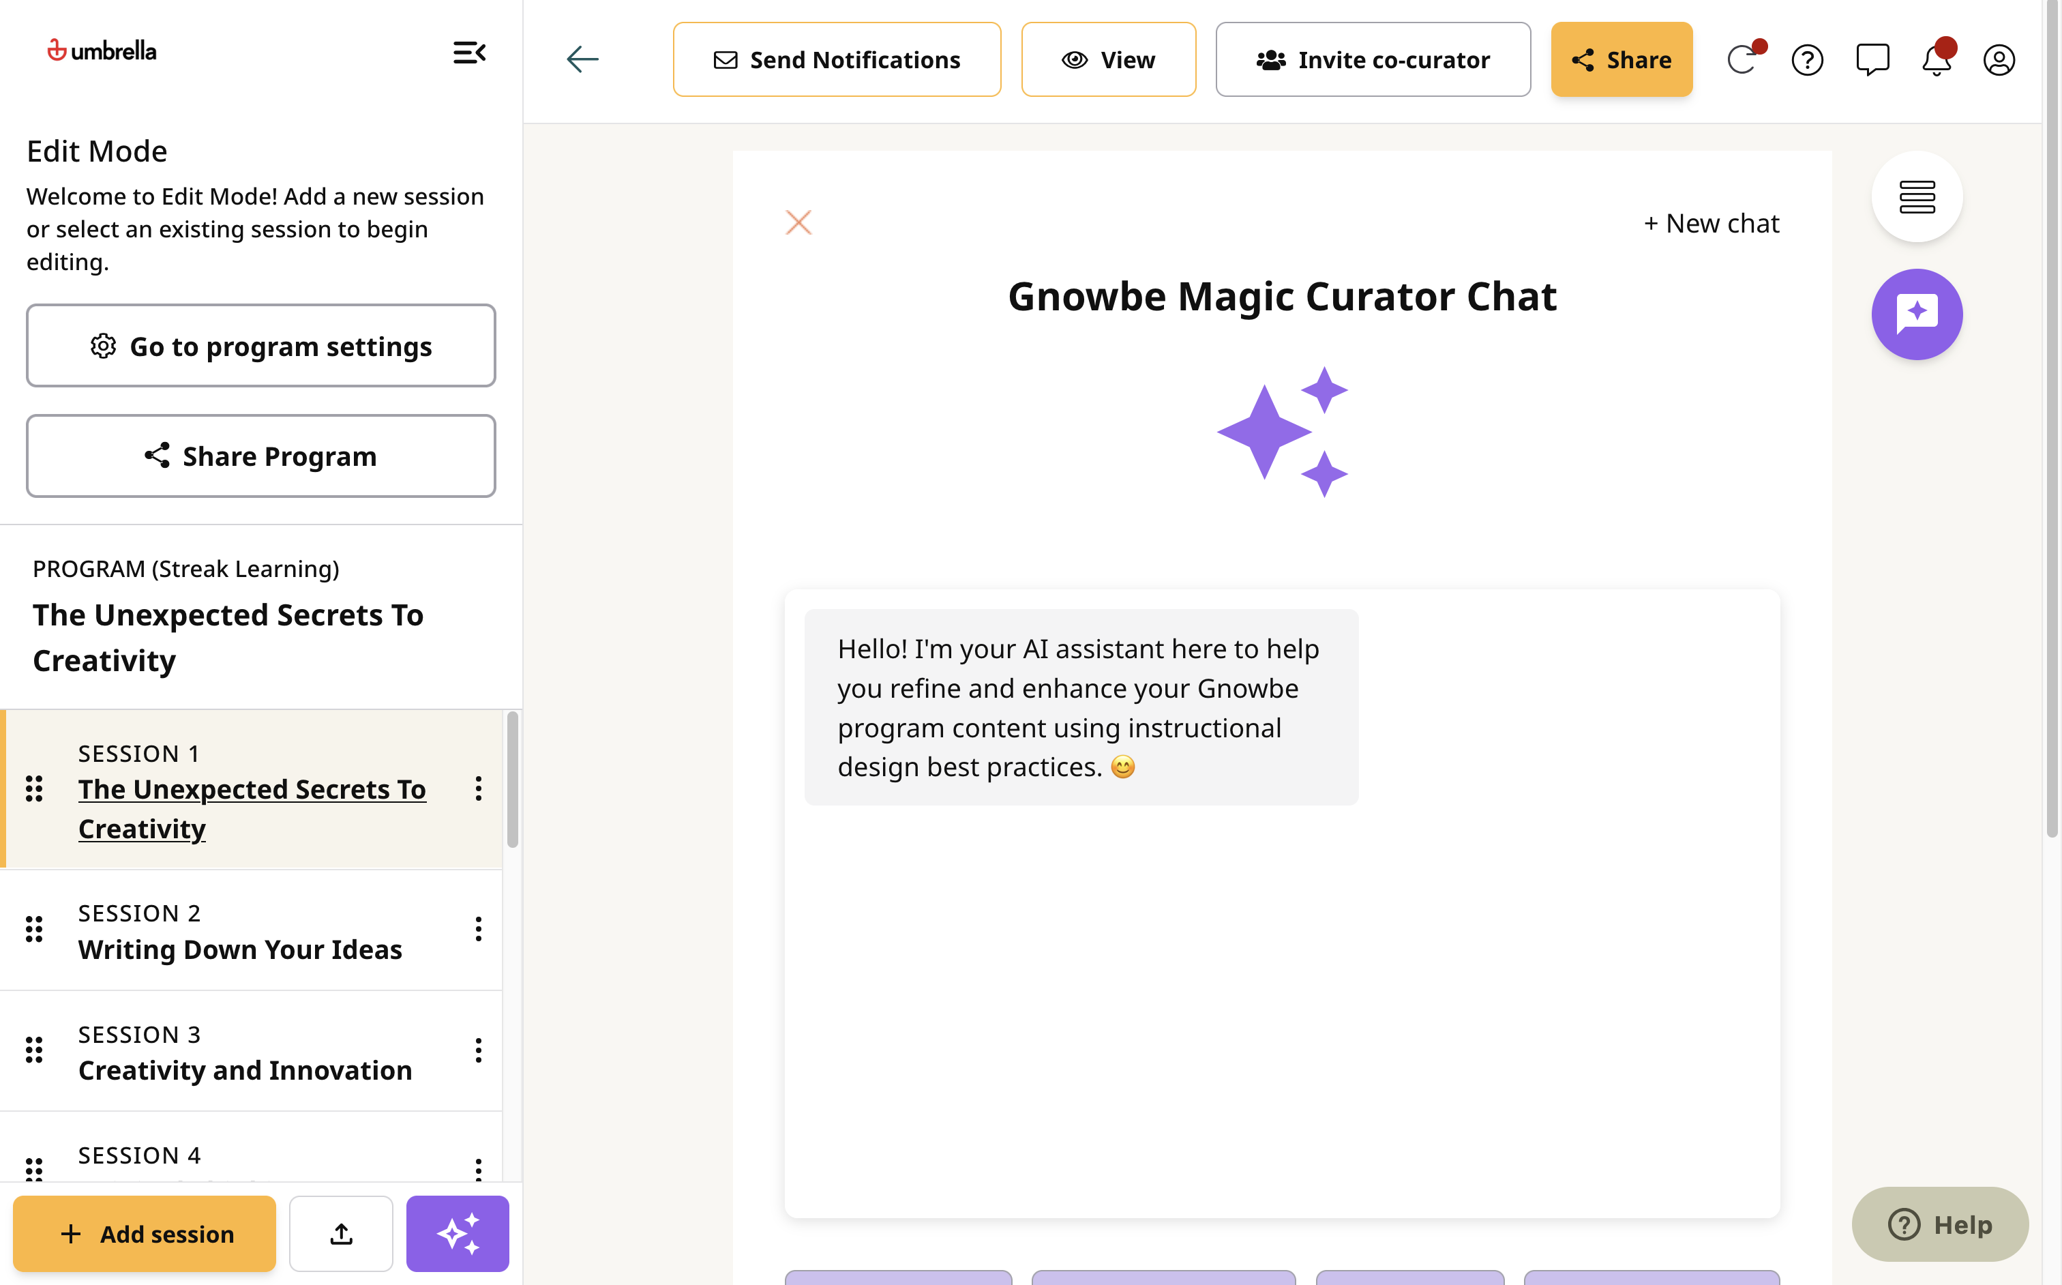
Task: Go to program settings
Action: [x=261, y=346]
